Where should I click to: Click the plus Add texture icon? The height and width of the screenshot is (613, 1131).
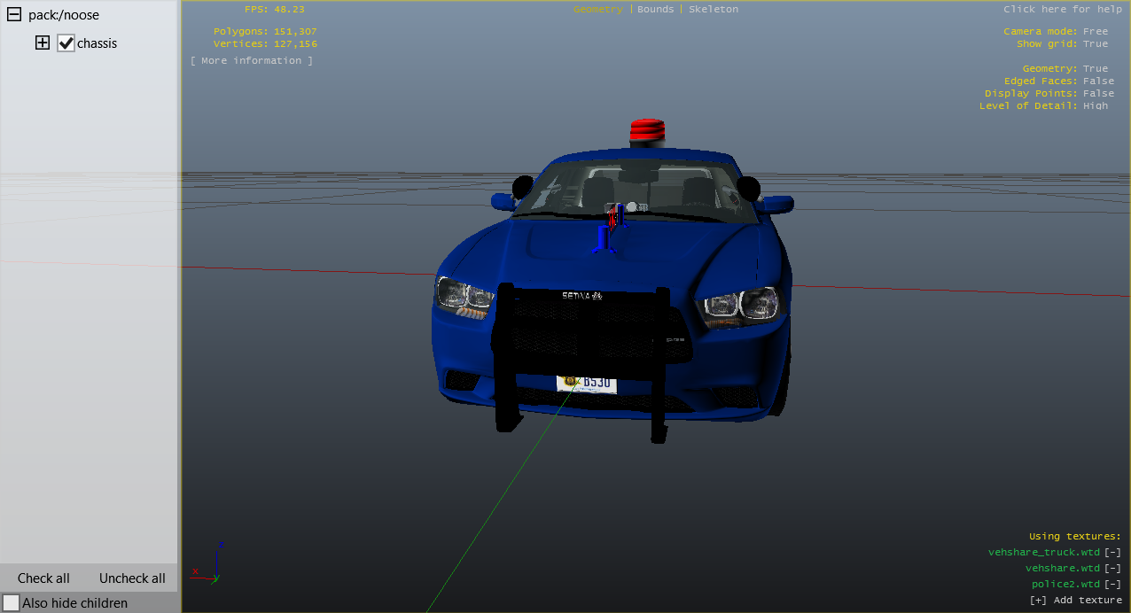point(1038,601)
